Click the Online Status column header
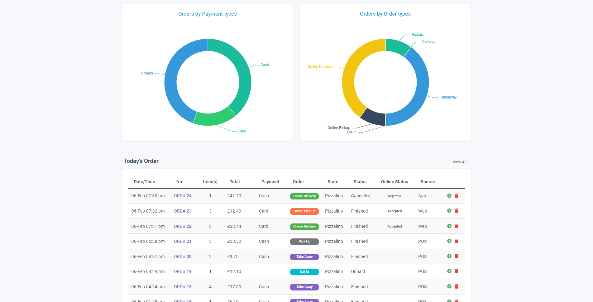593x302 pixels. (x=395, y=182)
